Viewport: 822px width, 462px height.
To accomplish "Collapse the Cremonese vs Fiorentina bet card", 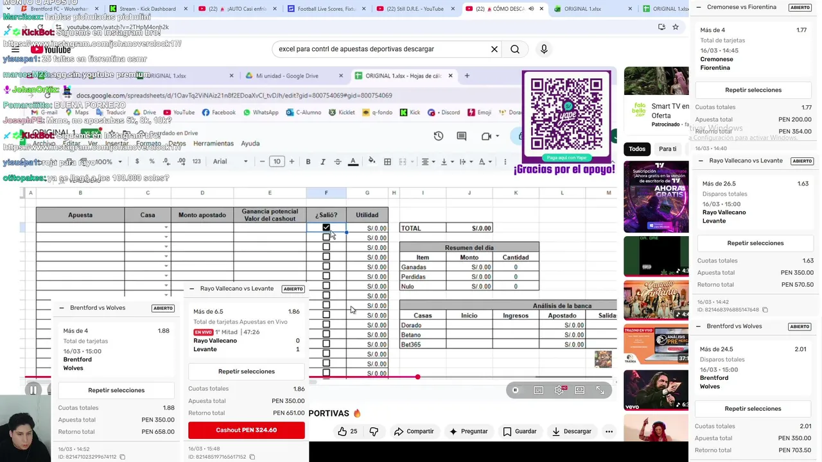I will click(699, 7).
